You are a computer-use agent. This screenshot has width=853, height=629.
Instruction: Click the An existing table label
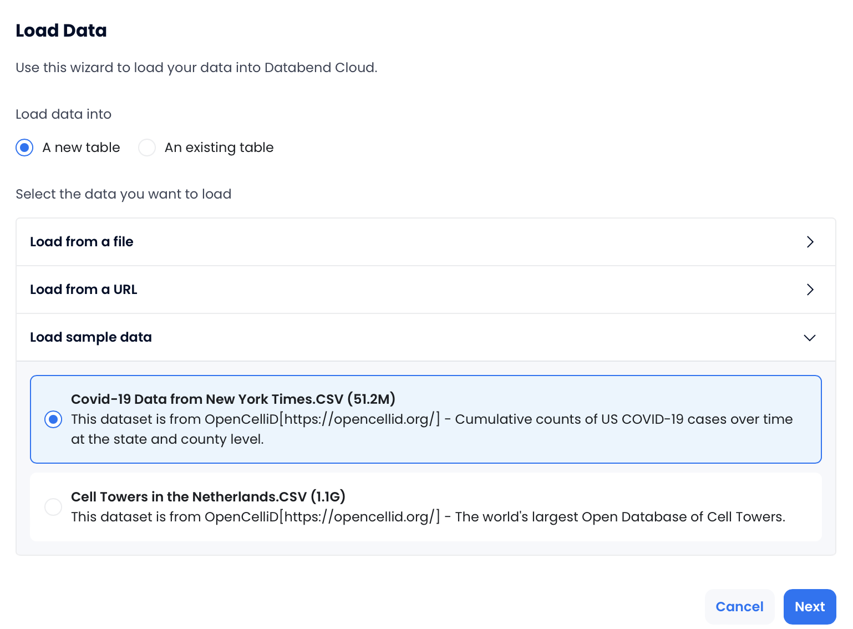(x=219, y=148)
